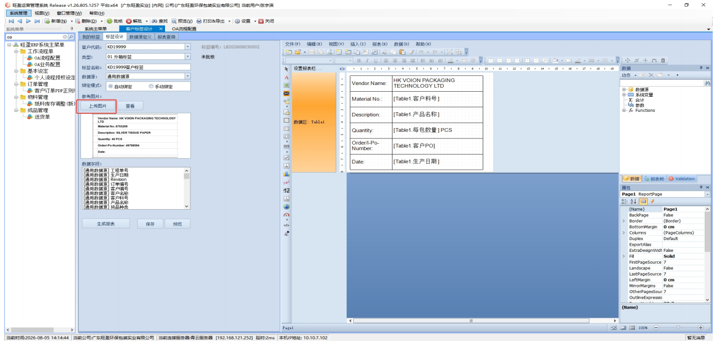Switch to the OA流程配置 document tab

[184, 29]
